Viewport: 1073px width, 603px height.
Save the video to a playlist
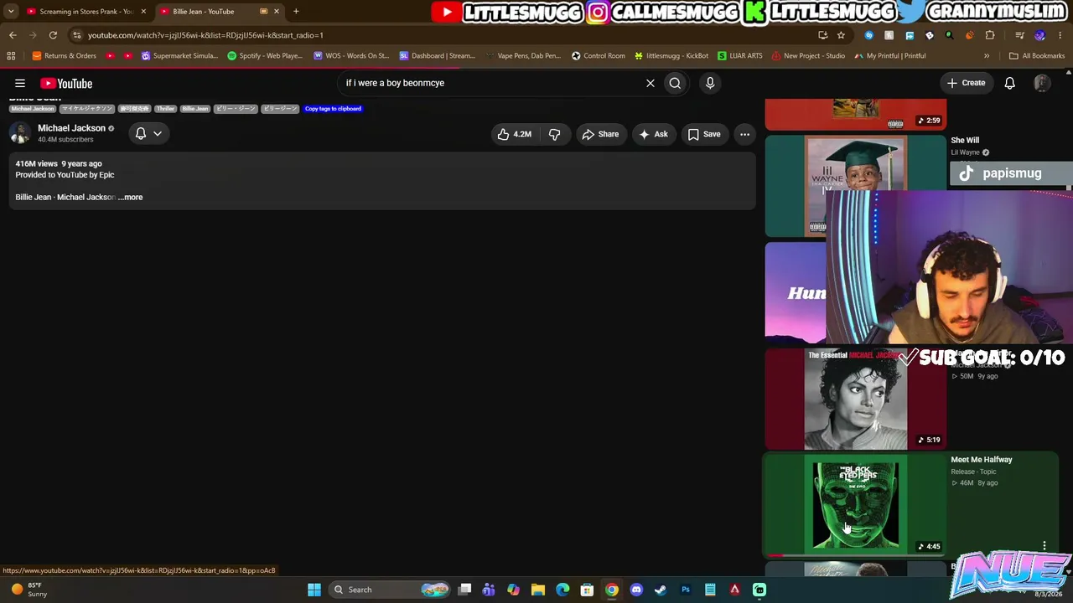704,134
